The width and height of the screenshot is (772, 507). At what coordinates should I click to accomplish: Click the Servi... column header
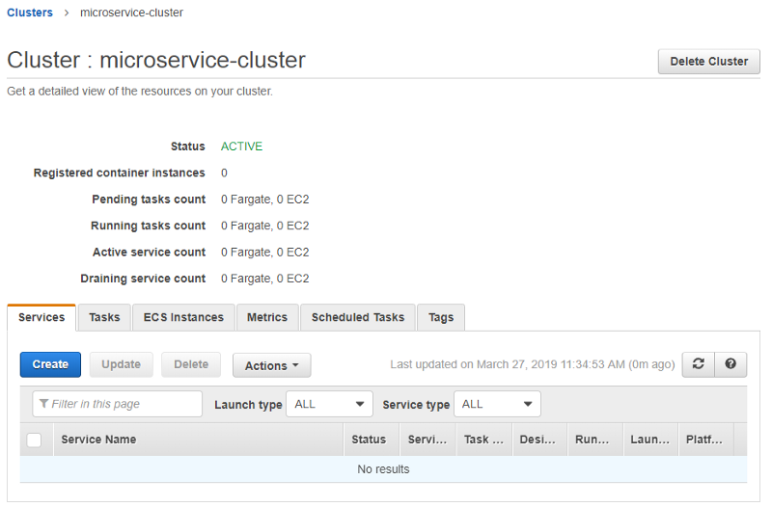pos(427,440)
